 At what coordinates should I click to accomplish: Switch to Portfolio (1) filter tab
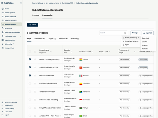(75, 39)
